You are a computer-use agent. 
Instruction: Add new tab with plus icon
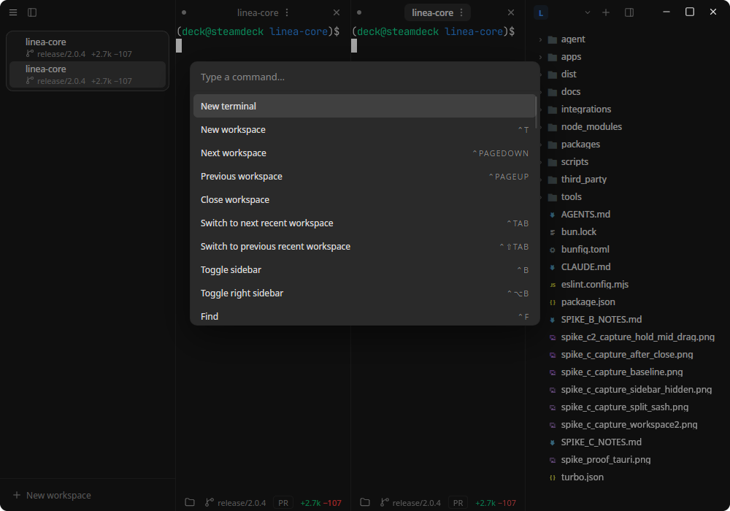click(x=606, y=12)
